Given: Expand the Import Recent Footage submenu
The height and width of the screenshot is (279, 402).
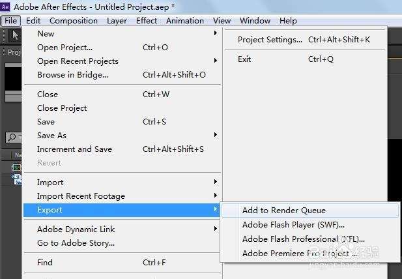Looking at the screenshot, I should 215,196.
